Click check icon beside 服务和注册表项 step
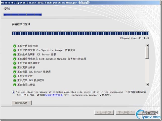The image size is (162, 121). coord(15,59)
